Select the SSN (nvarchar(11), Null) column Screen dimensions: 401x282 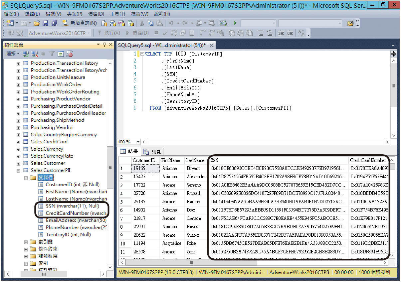[x=72, y=206]
